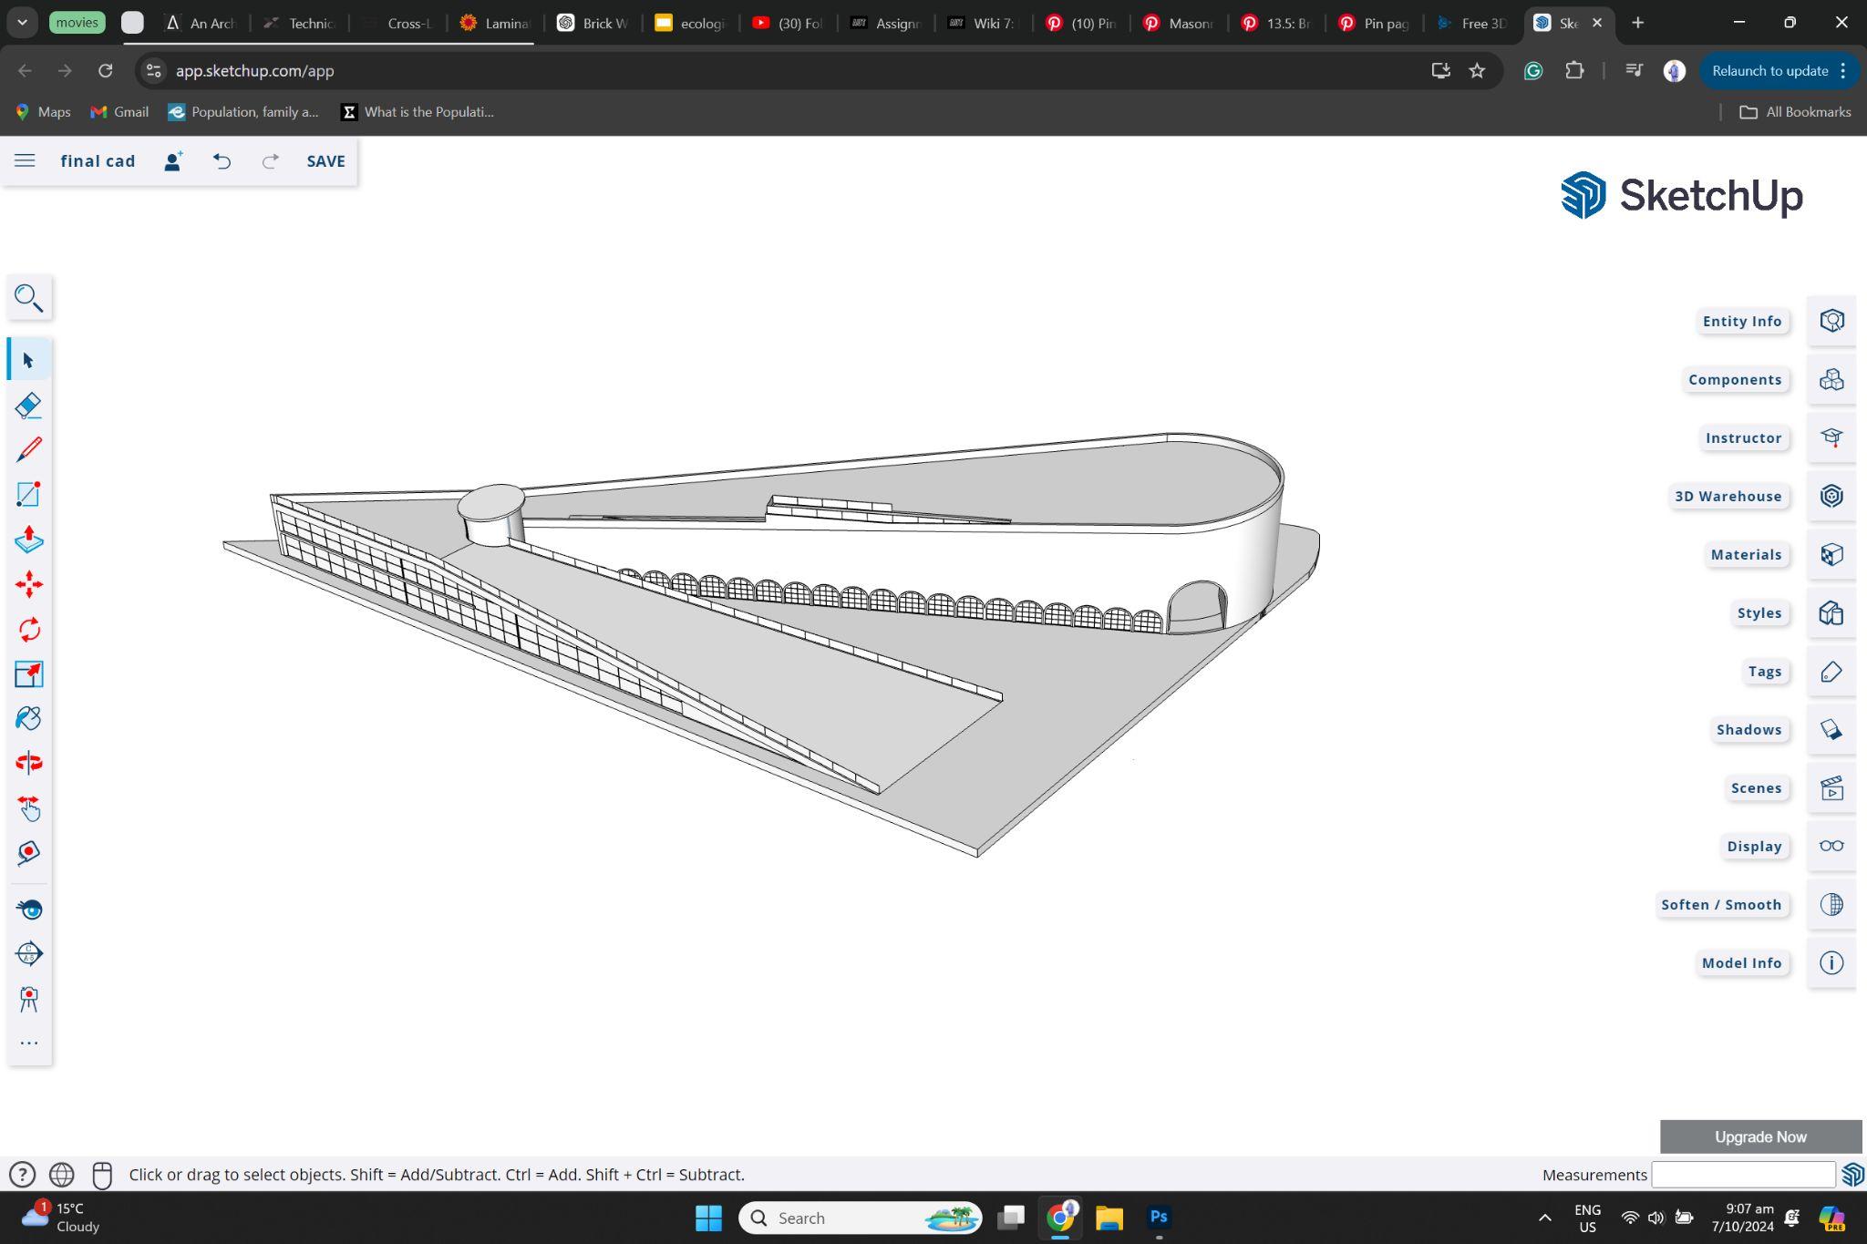The height and width of the screenshot is (1244, 1867).
Task: Select the Eraser tool
Action: [x=28, y=405]
